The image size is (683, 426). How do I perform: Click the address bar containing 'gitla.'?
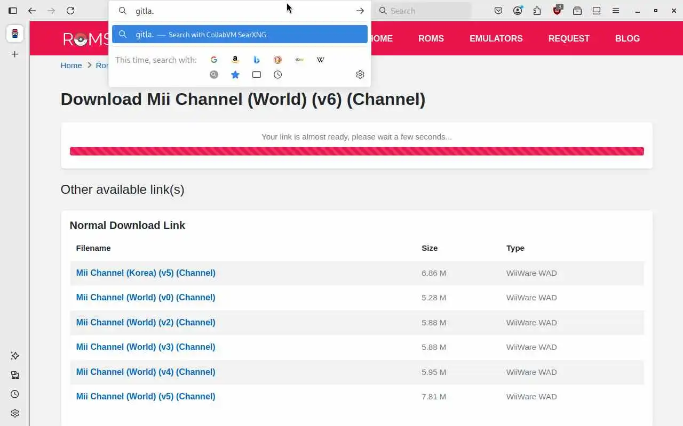[x=240, y=11]
